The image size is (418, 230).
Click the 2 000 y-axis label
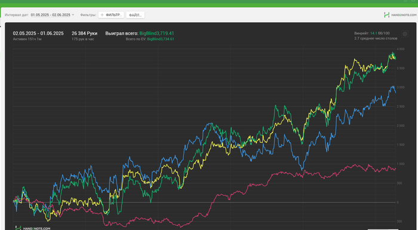coord(401,125)
